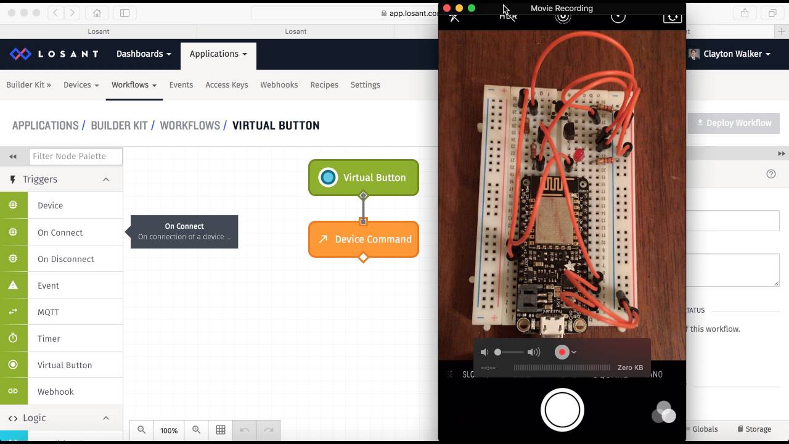Collapse the right panel with double arrows
Viewport: 789px width, 444px height.
(782, 154)
